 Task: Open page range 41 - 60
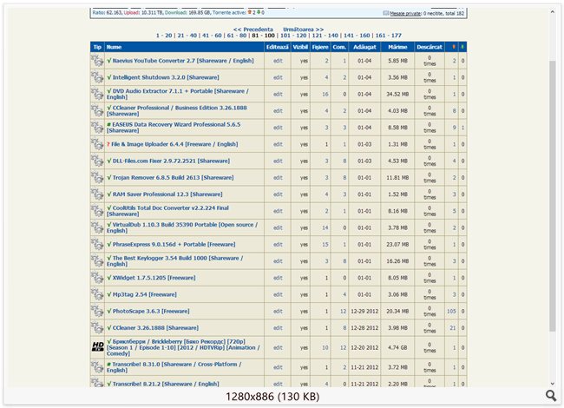click(212, 36)
